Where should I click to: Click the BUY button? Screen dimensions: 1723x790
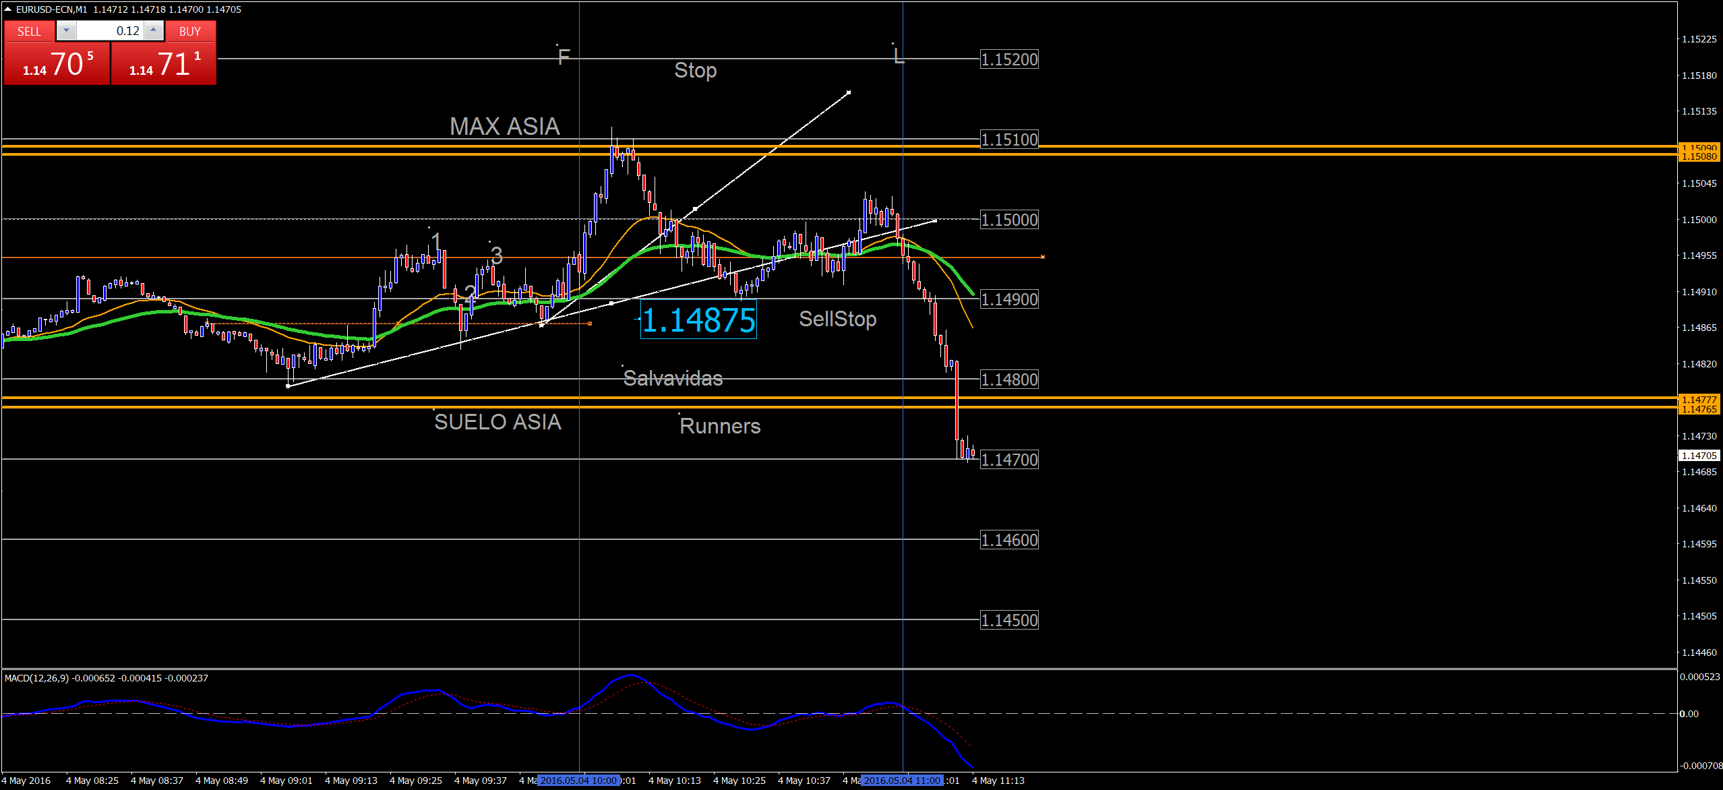(190, 31)
